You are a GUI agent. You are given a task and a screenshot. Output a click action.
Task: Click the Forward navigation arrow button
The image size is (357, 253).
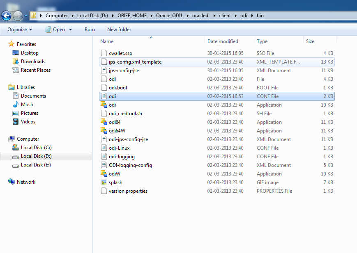click(18, 16)
